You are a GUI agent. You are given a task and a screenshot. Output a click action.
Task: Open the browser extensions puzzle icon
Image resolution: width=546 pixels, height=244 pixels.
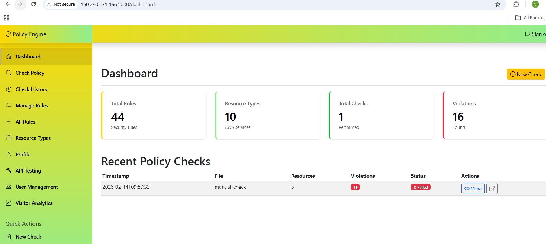tap(516, 4)
